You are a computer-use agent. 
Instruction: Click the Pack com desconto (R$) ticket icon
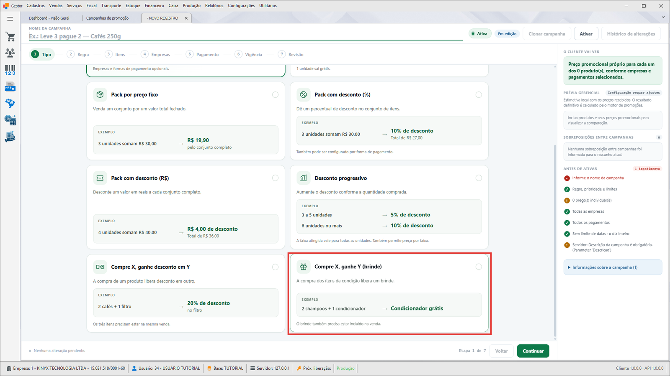click(x=100, y=178)
